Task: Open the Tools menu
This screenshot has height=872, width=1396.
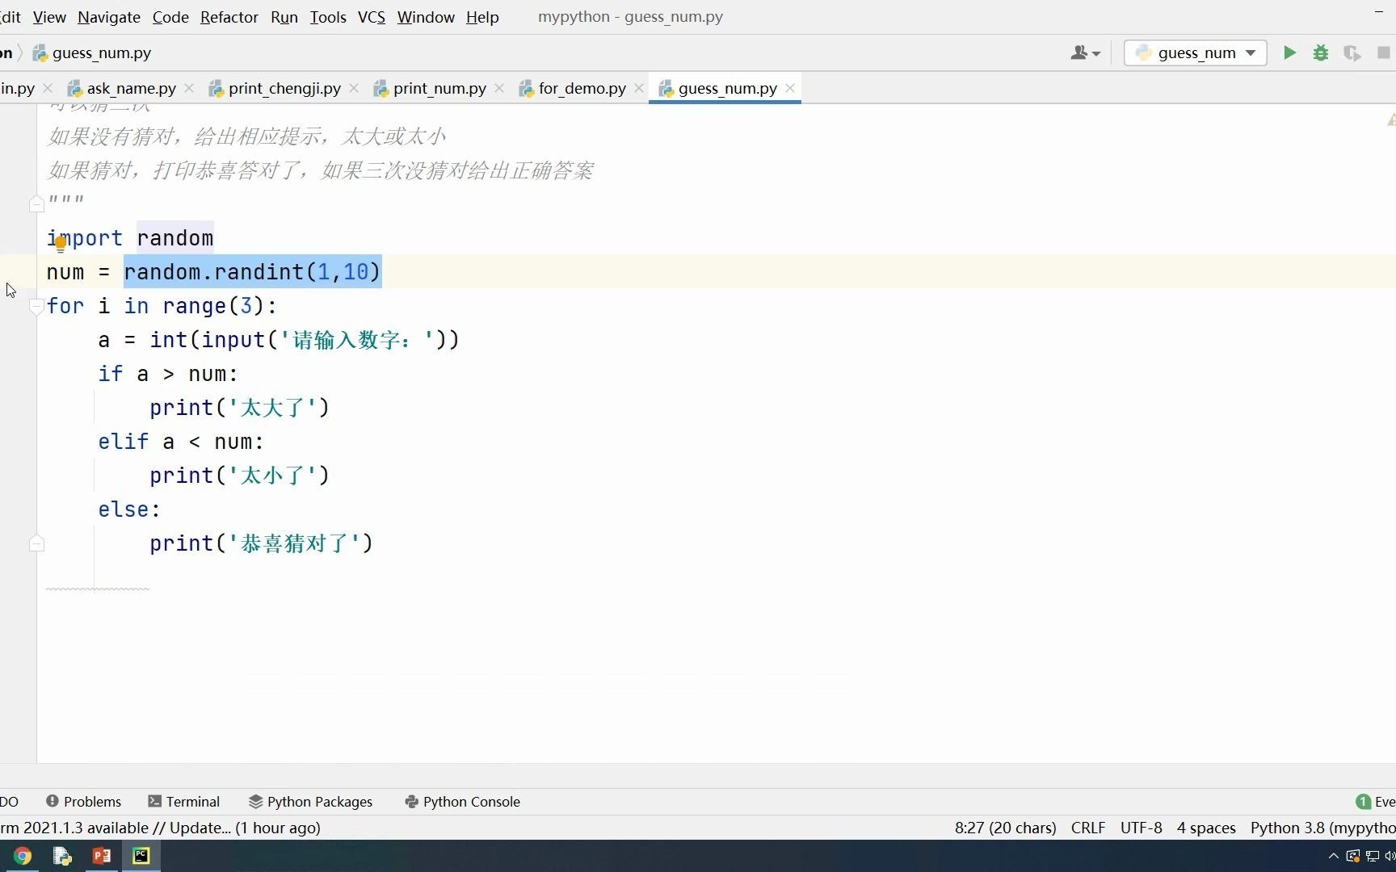Action: (x=328, y=17)
